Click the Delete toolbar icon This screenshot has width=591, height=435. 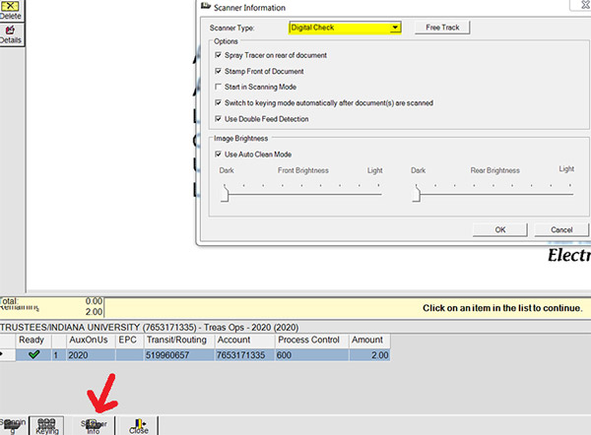click(12, 6)
